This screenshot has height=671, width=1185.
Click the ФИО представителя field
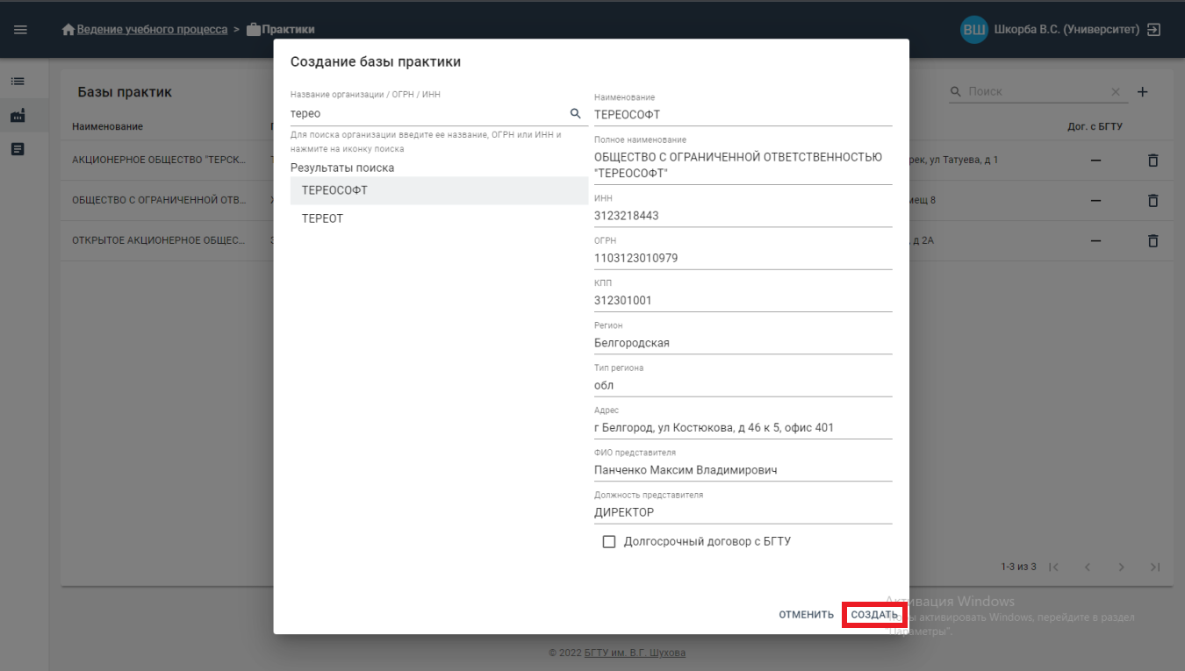pyautogui.click(x=743, y=470)
